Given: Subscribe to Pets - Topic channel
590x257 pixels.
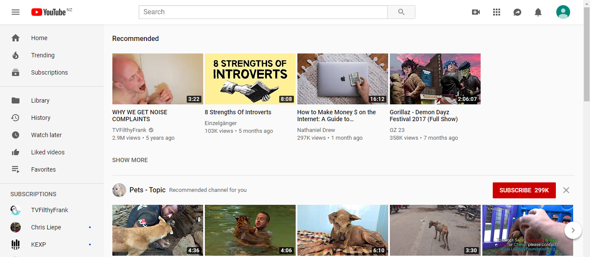Looking at the screenshot, I should [x=524, y=190].
